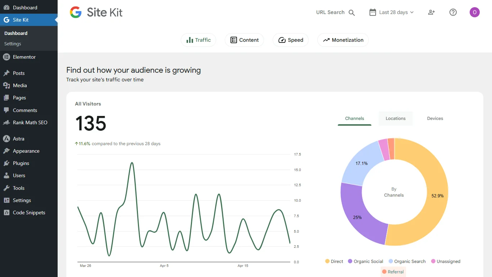Jump to the Monetization section

pos(343,40)
